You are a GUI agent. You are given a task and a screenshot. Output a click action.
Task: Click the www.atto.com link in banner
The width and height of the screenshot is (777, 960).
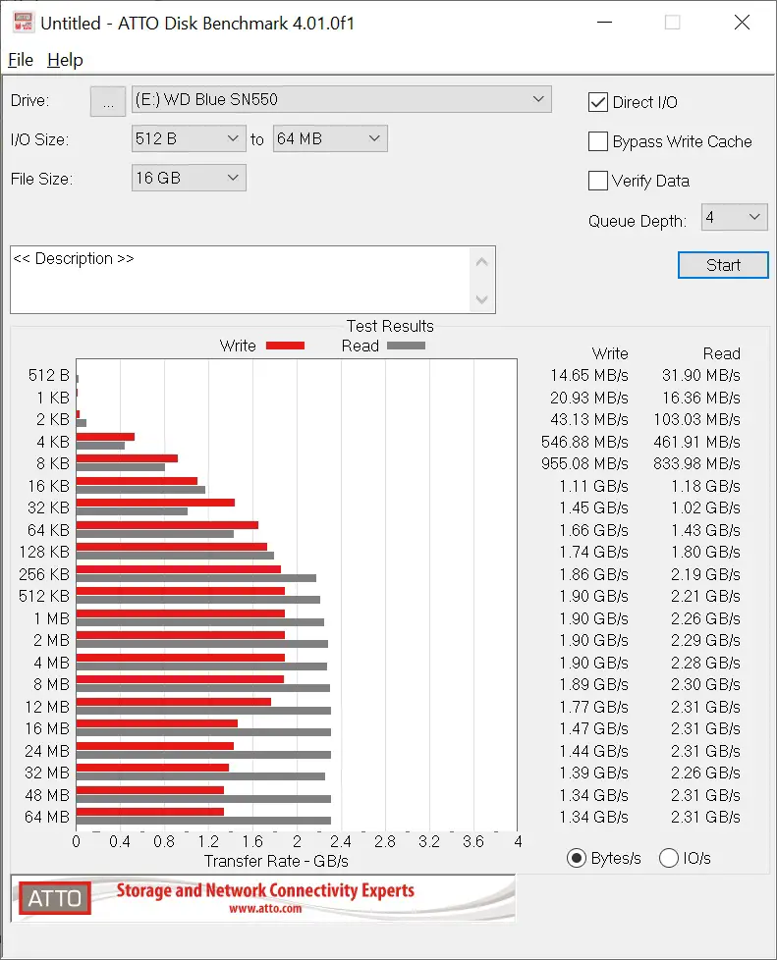coord(265,909)
